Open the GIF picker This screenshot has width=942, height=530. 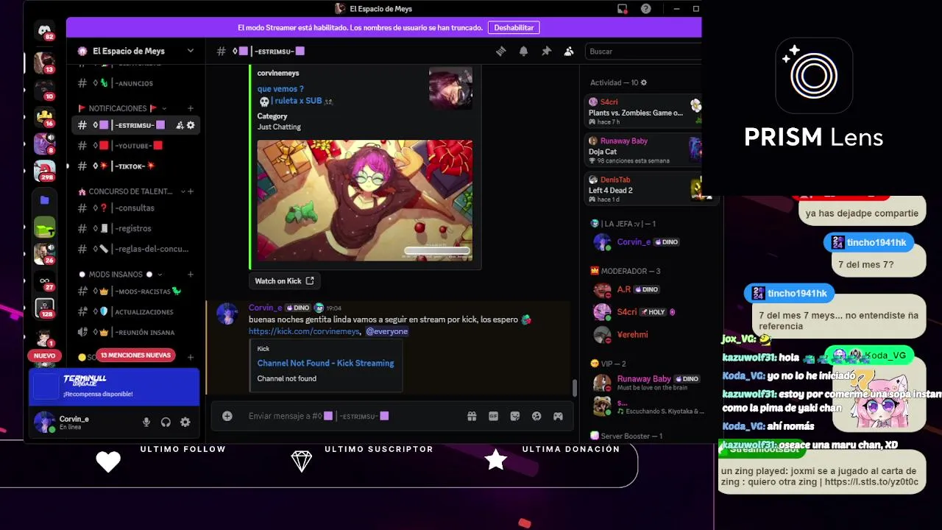[x=493, y=416]
